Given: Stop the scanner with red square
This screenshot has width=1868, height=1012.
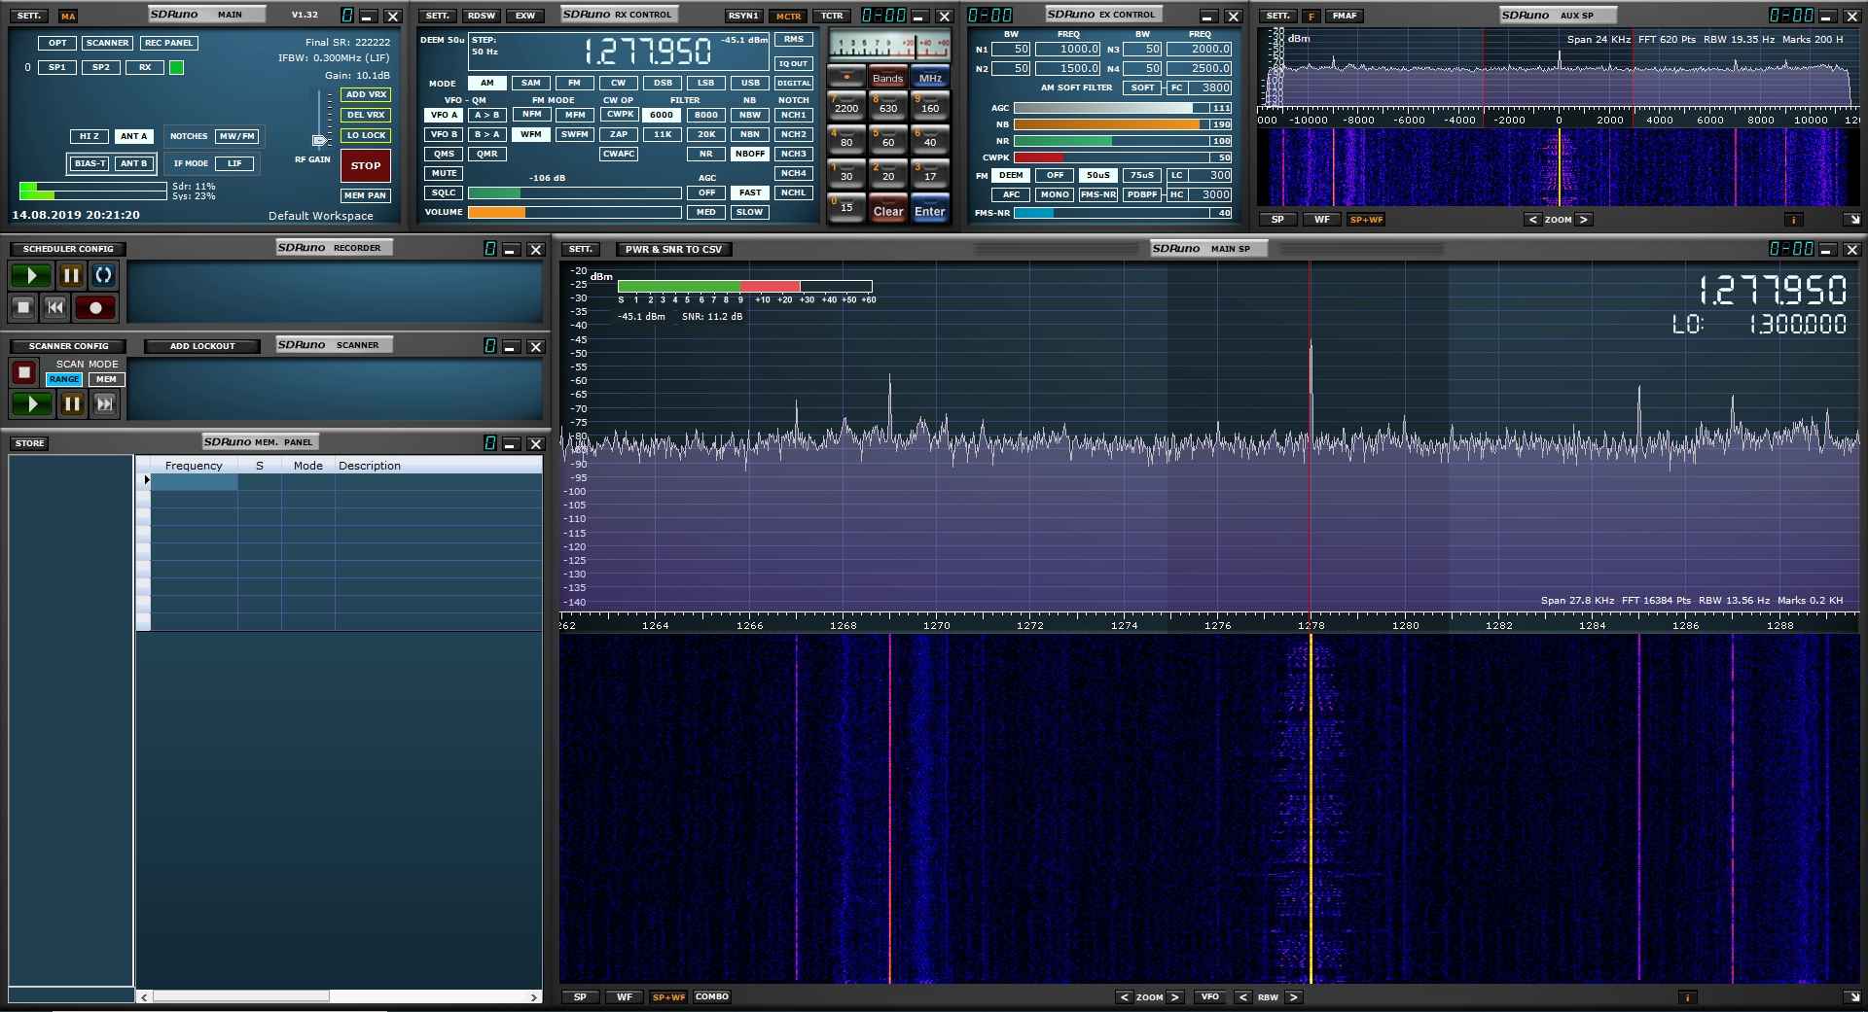Looking at the screenshot, I should tap(24, 372).
